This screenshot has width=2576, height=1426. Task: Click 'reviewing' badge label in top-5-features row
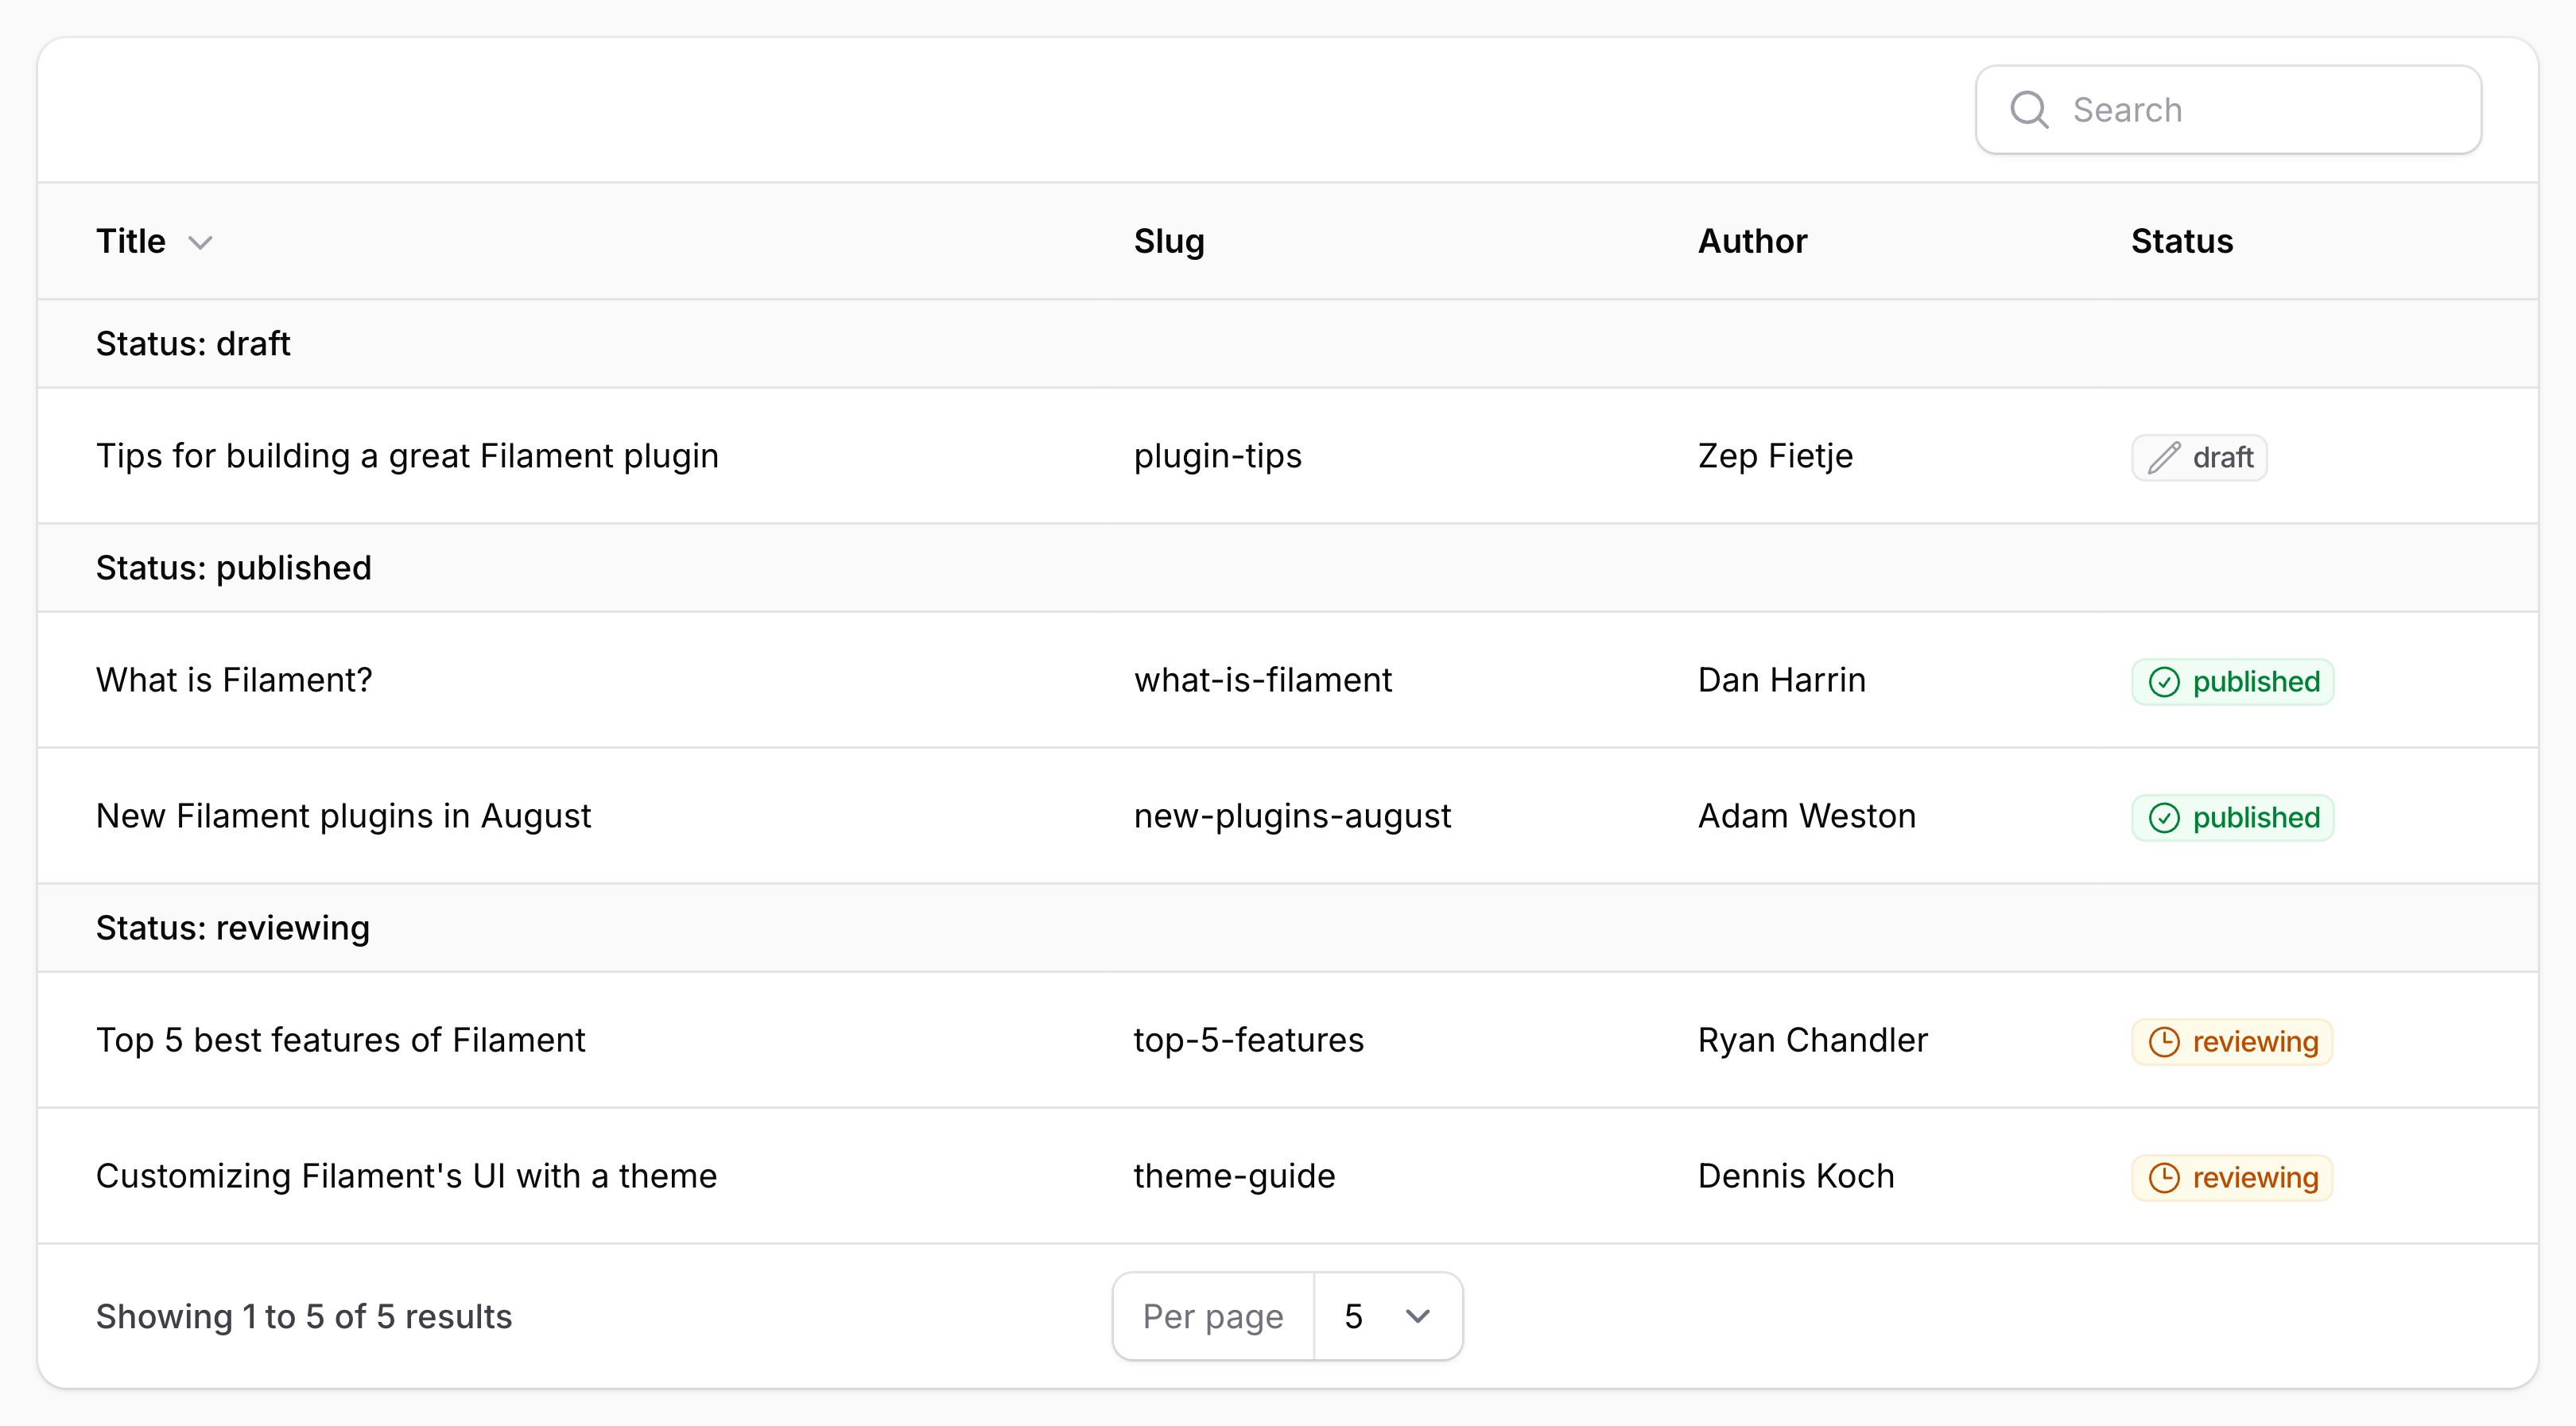coord(2255,1042)
